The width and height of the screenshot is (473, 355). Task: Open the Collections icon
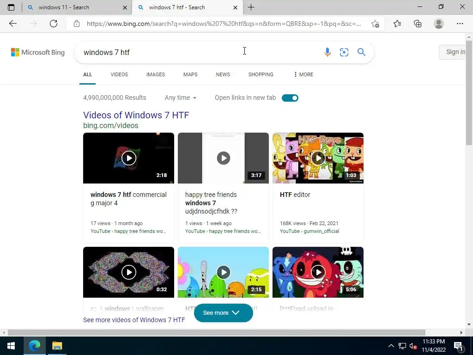[x=418, y=24]
